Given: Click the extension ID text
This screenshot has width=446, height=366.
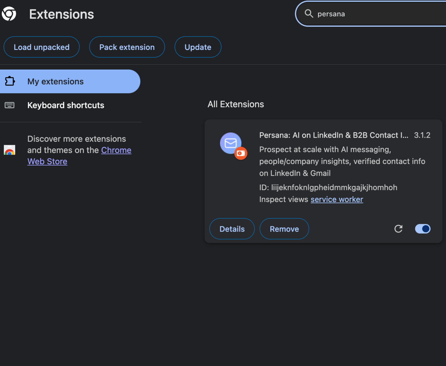Looking at the screenshot, I should point(328,187).
